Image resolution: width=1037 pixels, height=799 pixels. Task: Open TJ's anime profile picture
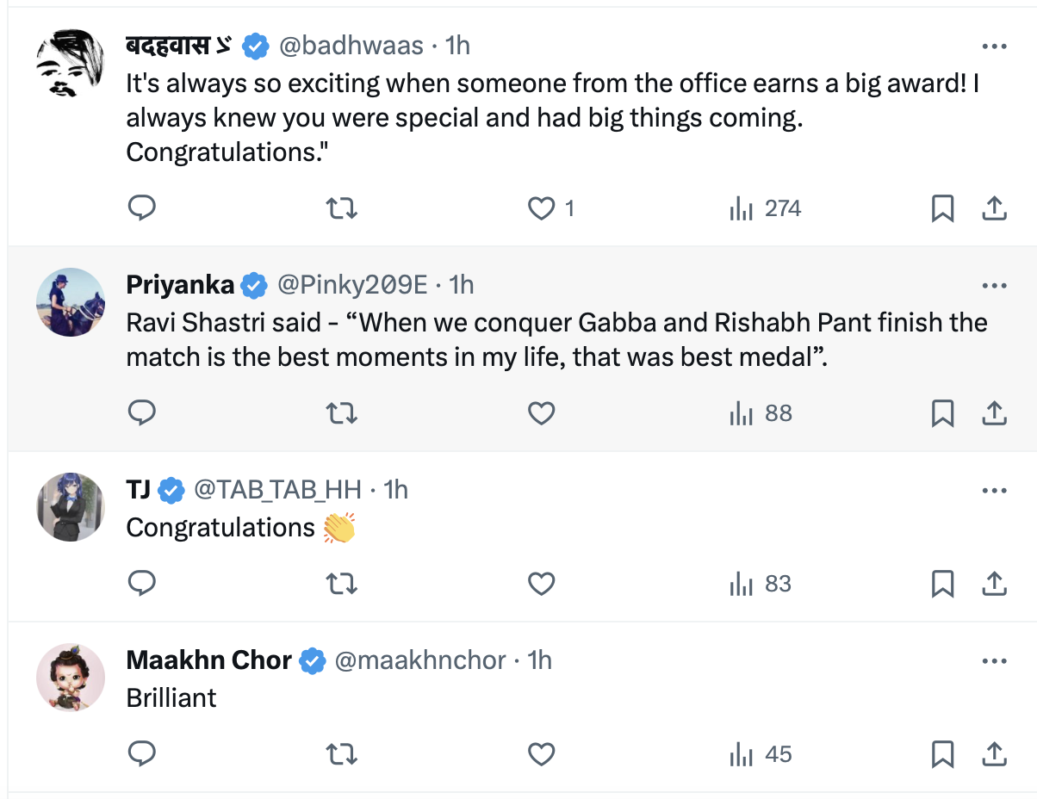click(x=71, y=507)
